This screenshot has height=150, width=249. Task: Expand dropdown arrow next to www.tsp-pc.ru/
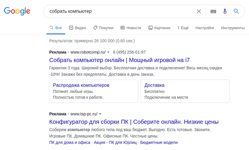click(100, 114)
